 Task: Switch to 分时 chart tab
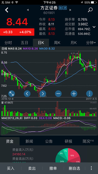pos(8,43)
